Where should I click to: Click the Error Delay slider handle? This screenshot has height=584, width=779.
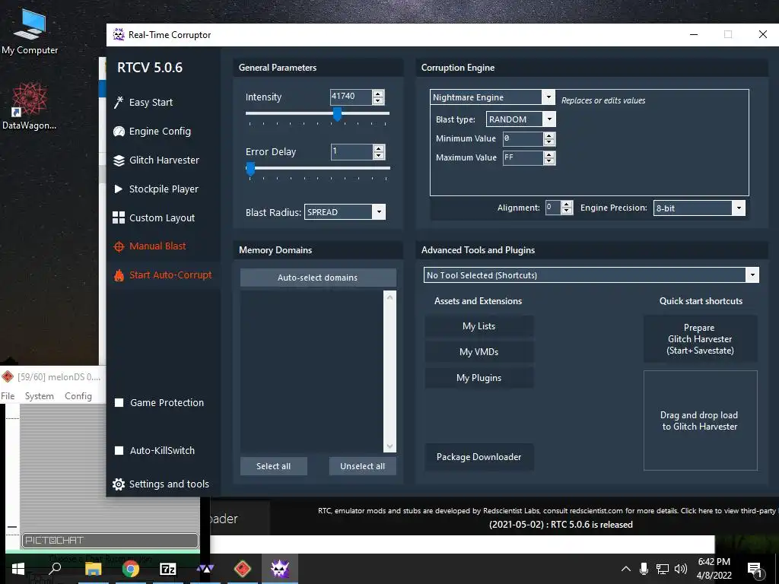(x=250, y=168)
